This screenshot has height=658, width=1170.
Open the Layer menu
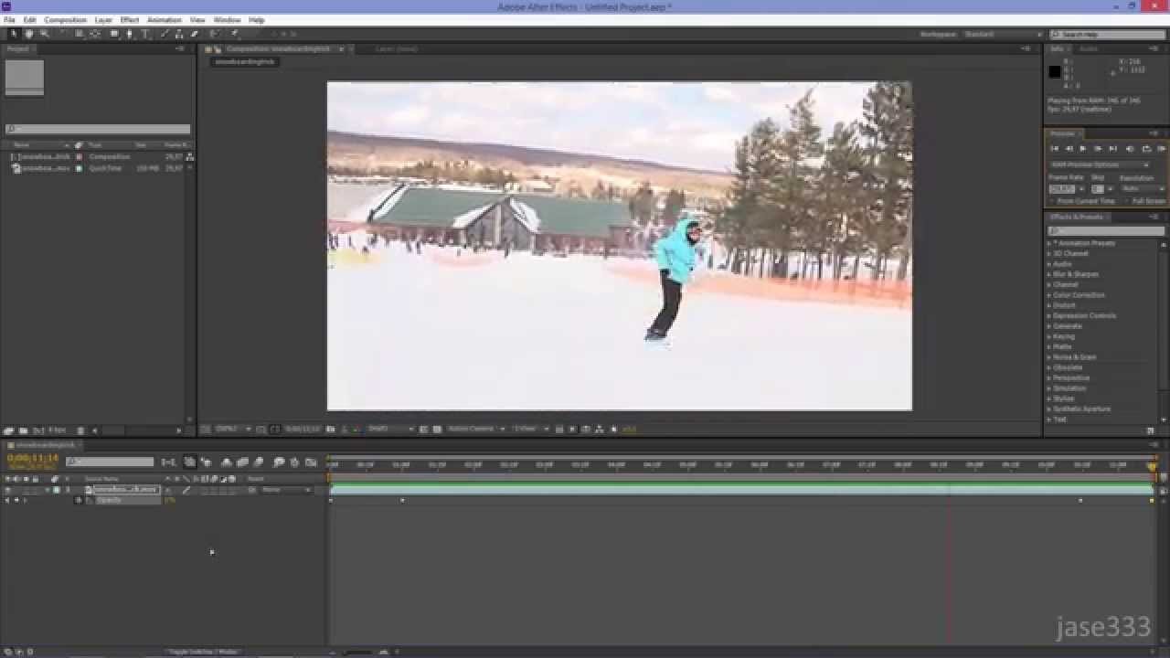click(x=103, y=19)
